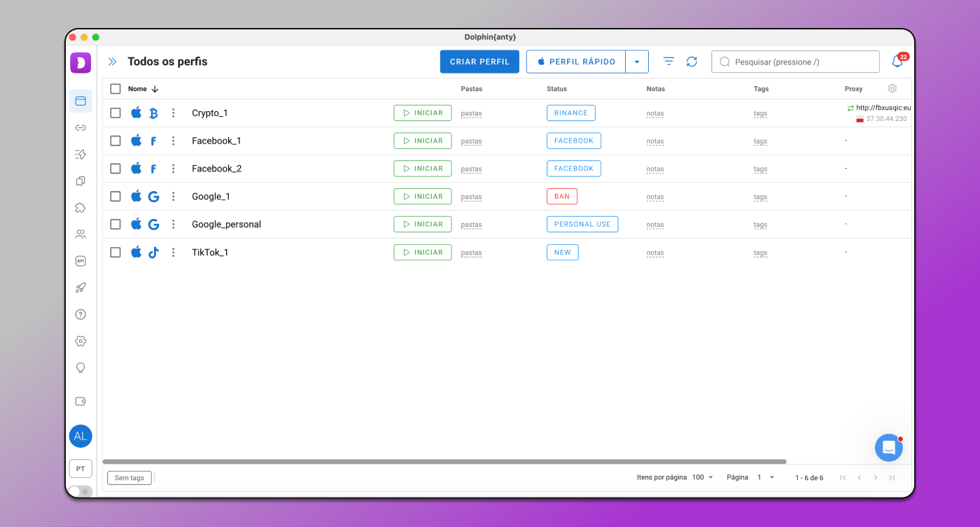The image size is (980, 527).
Task: Focus the Pesquisar search field
Action: click(x=795, y=62)
